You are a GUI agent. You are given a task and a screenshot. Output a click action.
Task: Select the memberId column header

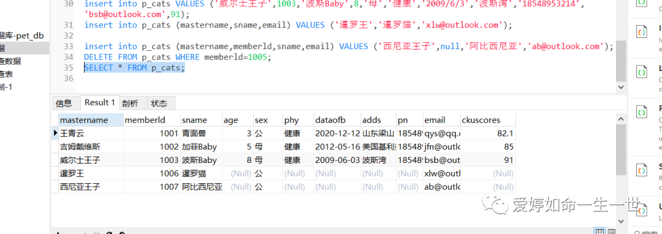pyautogui.click(x=151, y=119)
